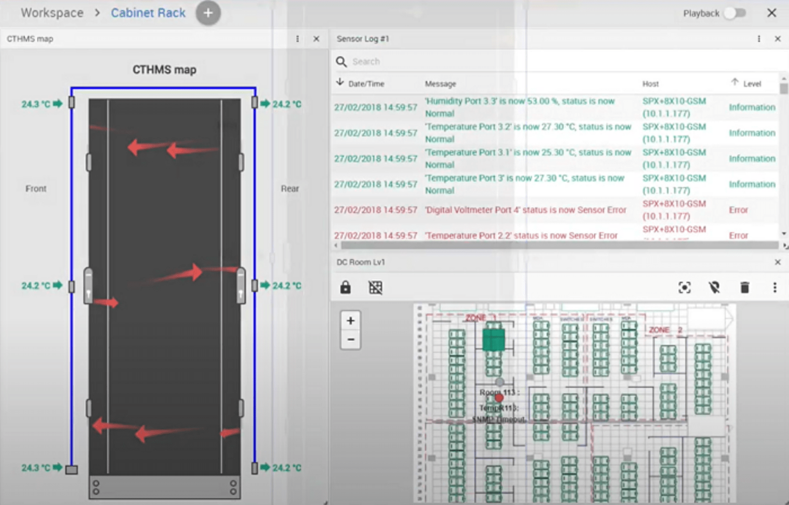Switch to the Cabinet Rack workspace tab
This screenshot has width=789, height=505.
click(x=148, y=13)
